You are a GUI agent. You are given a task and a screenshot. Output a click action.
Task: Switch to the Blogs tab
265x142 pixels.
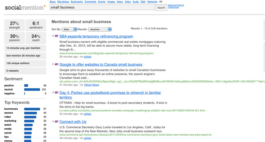[x=53, y=1]
